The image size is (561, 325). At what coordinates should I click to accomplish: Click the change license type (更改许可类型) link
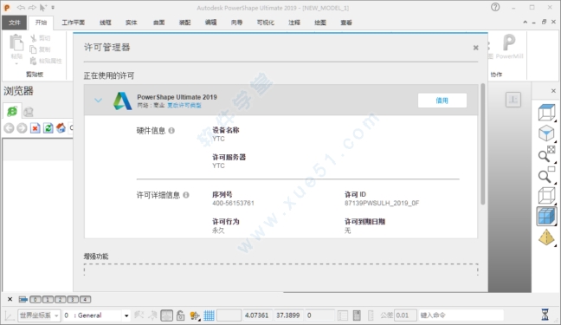coord(184,106)
